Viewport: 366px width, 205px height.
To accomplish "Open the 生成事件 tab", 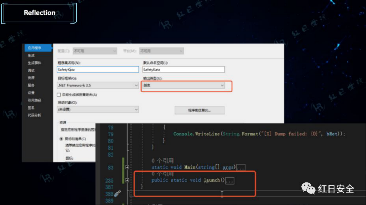I will click(34, 63).
